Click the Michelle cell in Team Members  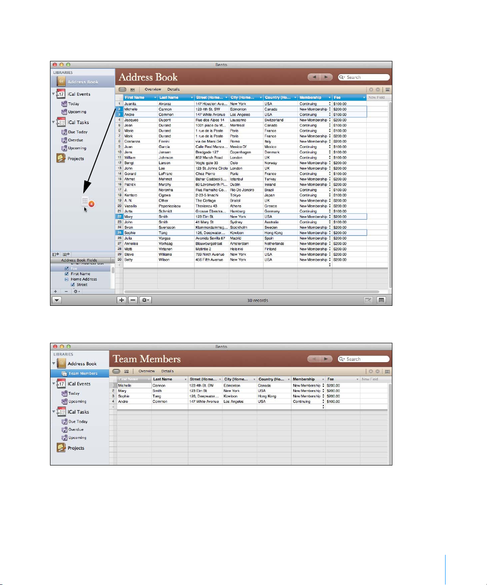(x=134, y=386)
